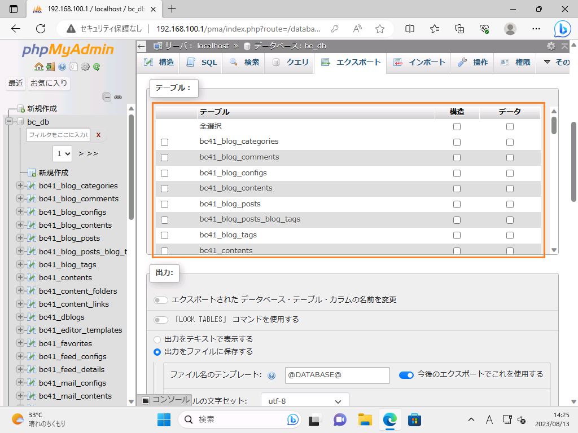578x433 pixels.
Task: Open the navigation panel settings gear
Action: click(x=85, y=67)
